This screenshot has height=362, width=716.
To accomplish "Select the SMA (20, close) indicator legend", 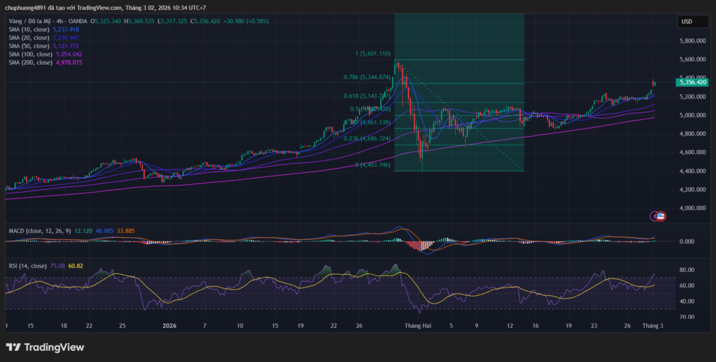I will click(27, 38).
